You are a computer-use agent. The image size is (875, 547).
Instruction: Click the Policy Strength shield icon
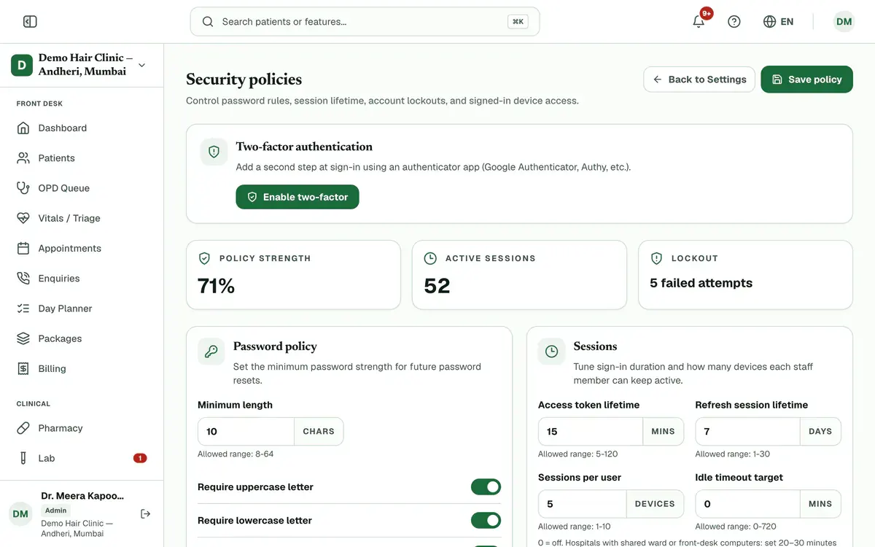(x=205, y=258)
